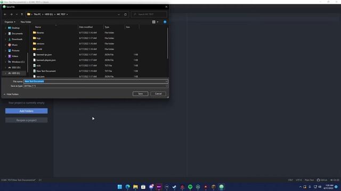341x191 pixels.
Task: Close the Save File dialog
Action: coord(166,7)
